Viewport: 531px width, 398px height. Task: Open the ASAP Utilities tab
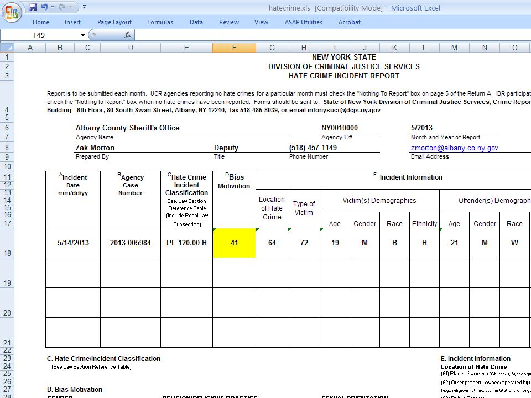click(304, 22)
